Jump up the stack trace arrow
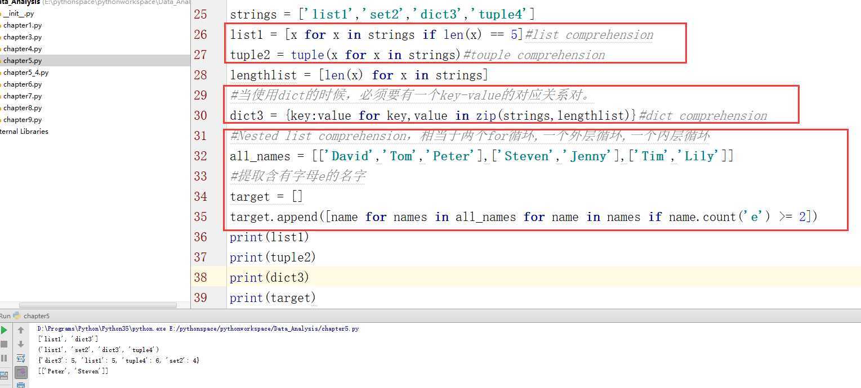Viewport: 861px width, 388px height. [21, 330]
